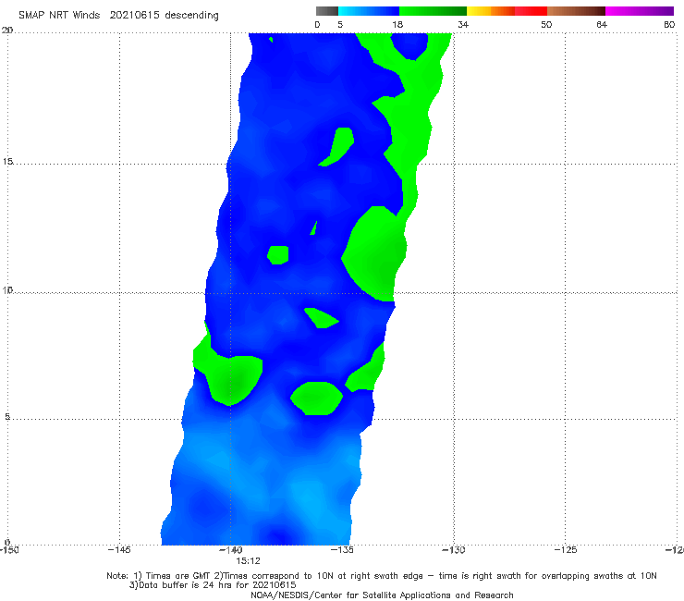This screenshot has width=684, height=601.
Task: Click the color bar label "34"
Action: tap(463, 25)
